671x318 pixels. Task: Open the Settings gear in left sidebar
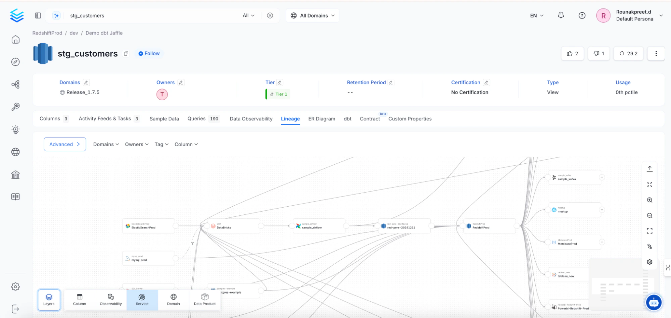(x=15, y=287)
